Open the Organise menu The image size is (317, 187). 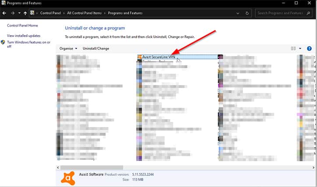[x=68, y=49]
